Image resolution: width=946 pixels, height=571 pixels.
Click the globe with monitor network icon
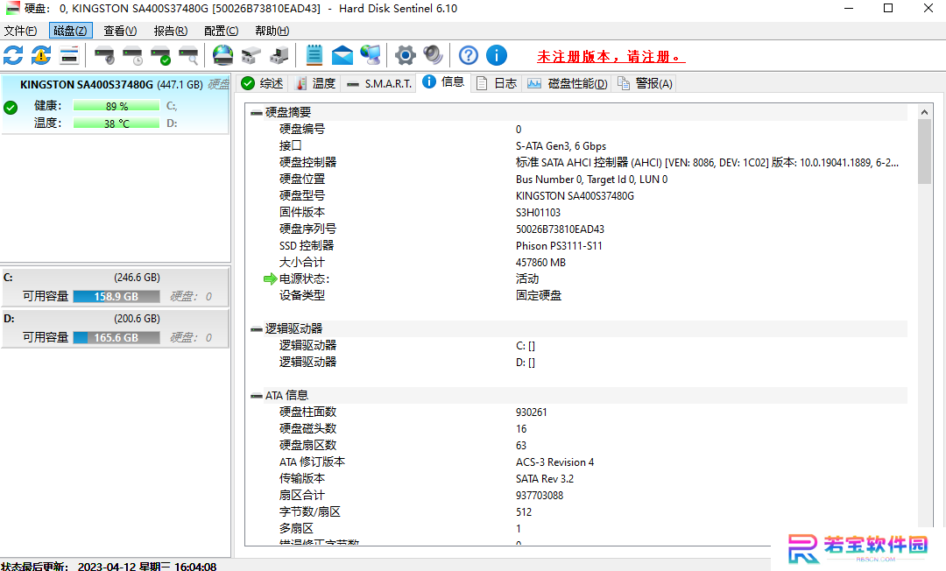(371, 55)
